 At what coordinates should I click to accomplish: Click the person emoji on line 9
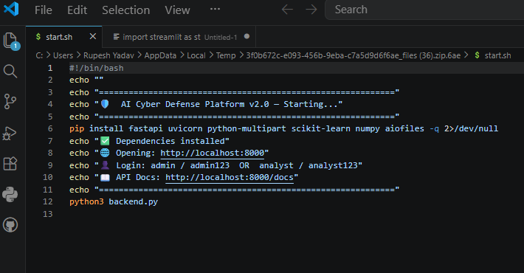click(105, 165)
